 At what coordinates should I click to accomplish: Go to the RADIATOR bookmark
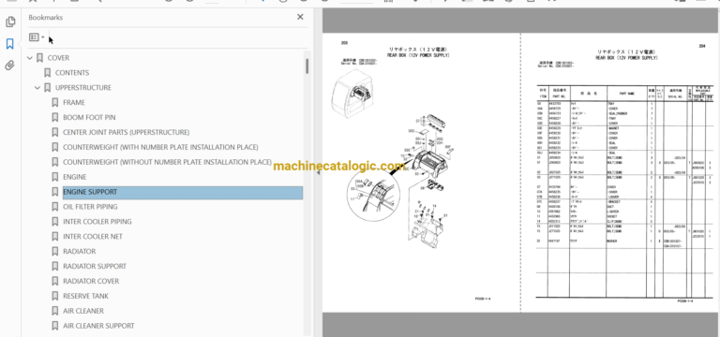click(80, 251)
